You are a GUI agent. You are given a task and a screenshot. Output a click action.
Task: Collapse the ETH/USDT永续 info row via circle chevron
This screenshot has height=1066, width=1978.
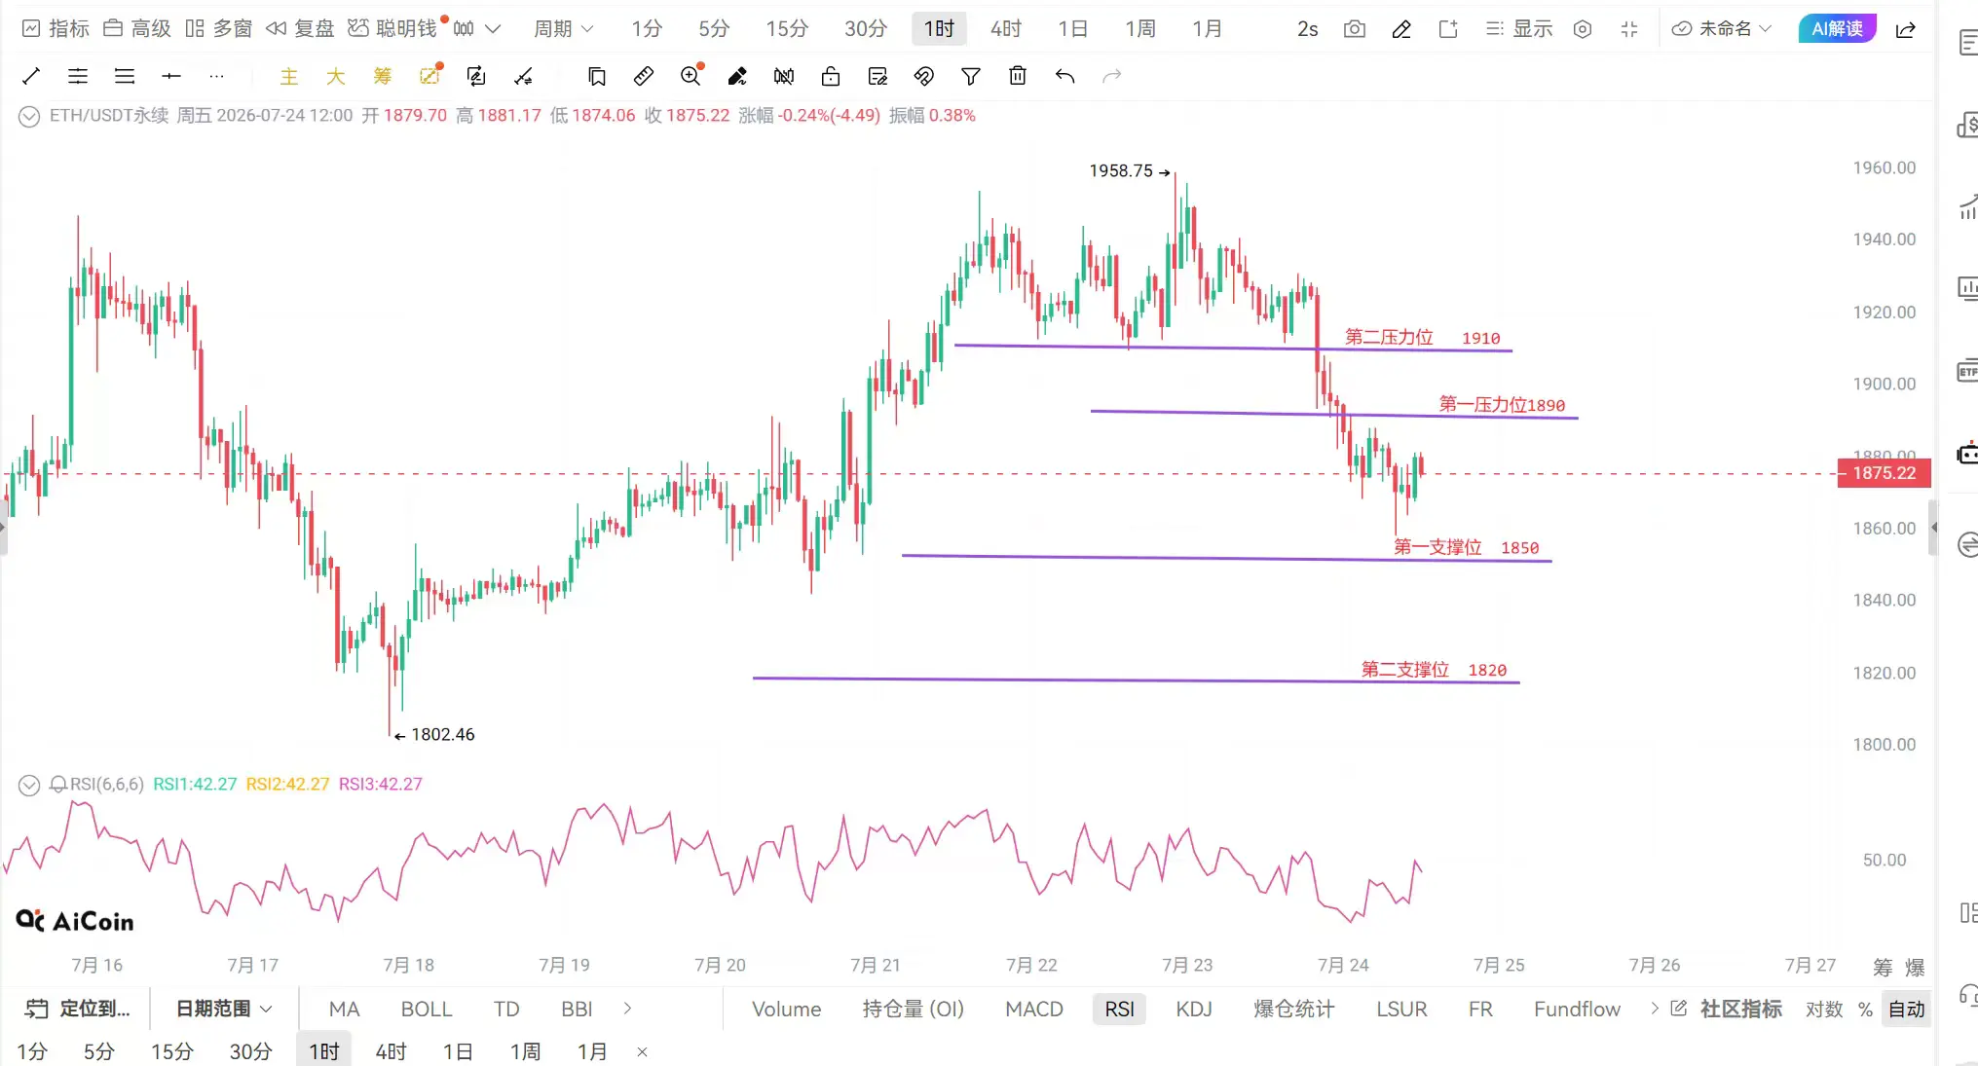29,117
